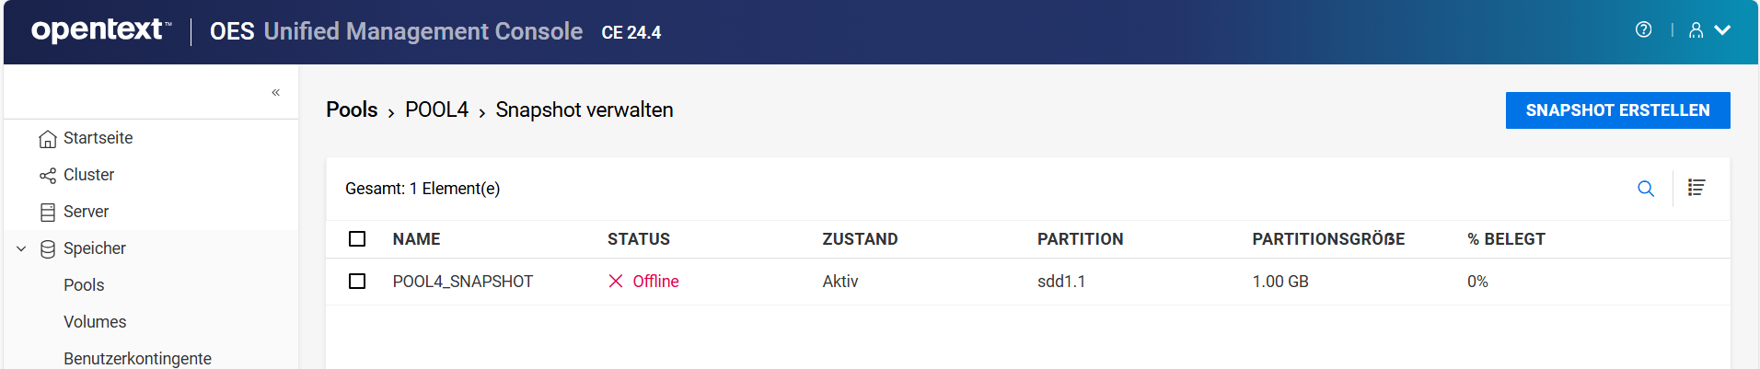This screenshot has height=369, width=1760.
Task: Sort by the NAME column header
Action: [x=416, y=239]
